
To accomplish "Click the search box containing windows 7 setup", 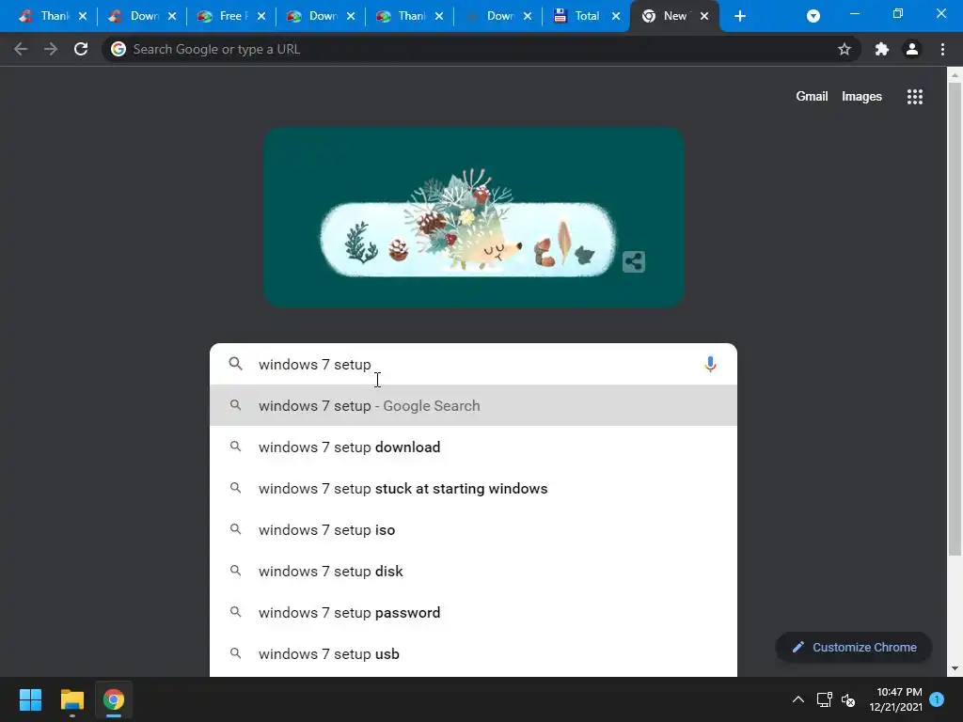I will (473, 364).
